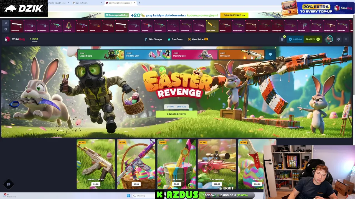The width and height of the screenshot is (355, 199).
Task: Click the 2 265 online counter
Action: pos(34,40)
